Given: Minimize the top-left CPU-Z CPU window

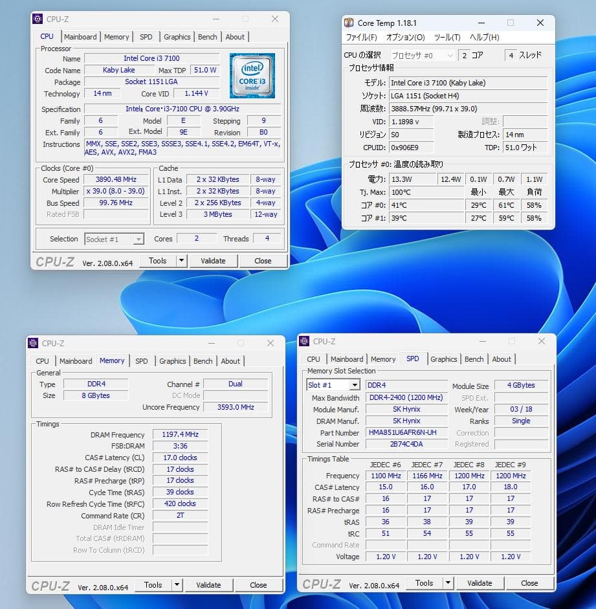Looking at the screenshot, I should point(216,19).
